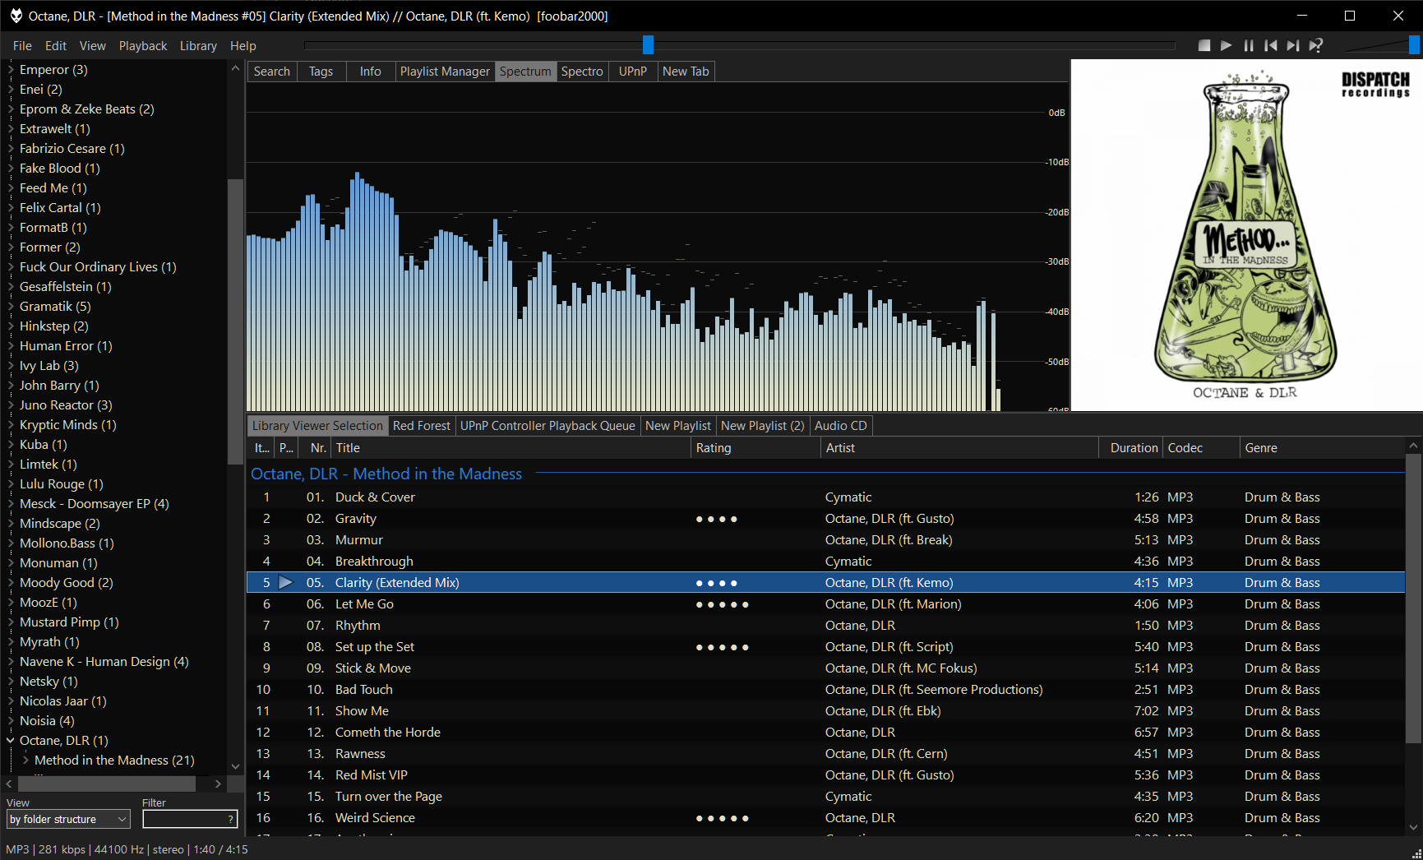Screen dimensions: 1423x860
Task: Sort playlist by the Duration column header
Action: tap(1130, 448)
